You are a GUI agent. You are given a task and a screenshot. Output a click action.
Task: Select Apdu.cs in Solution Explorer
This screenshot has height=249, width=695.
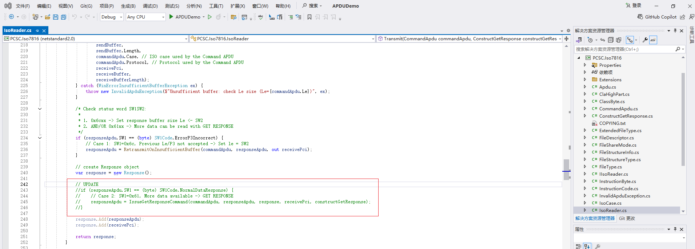tap(607, 87)
